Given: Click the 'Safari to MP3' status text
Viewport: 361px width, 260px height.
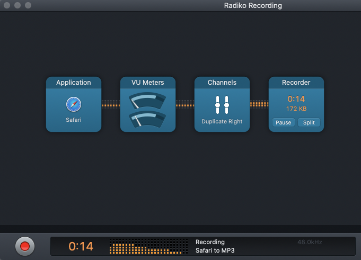Looking at the screenshot, I should pos(215,250).
